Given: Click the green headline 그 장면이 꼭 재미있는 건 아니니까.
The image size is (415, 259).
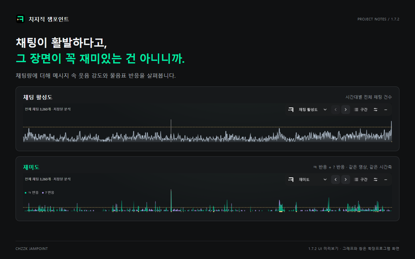Looking at the screenshot, I should click(100, 58).
